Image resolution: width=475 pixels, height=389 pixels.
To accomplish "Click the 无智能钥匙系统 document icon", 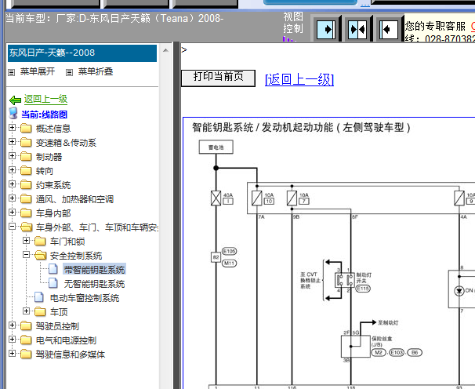I will pyautogui.click(x=53, y=283).
